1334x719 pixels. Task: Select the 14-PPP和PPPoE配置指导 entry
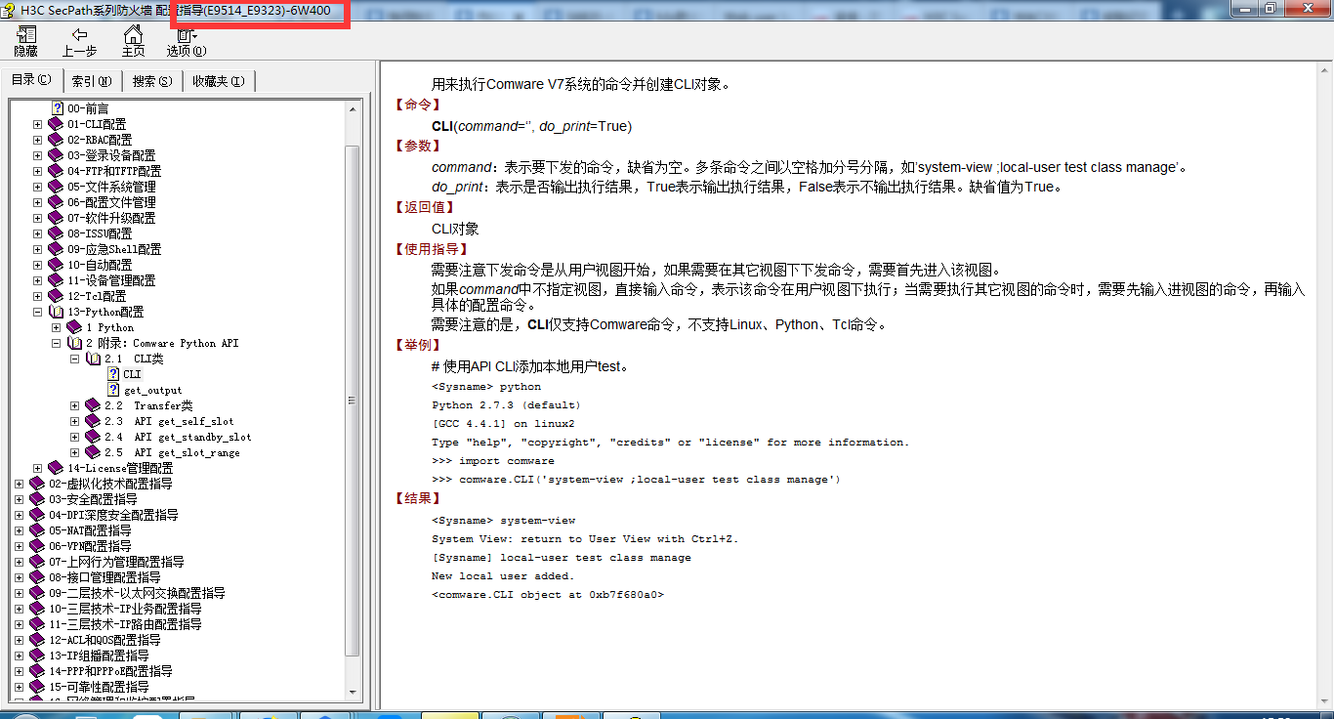[x=111, y=671]
